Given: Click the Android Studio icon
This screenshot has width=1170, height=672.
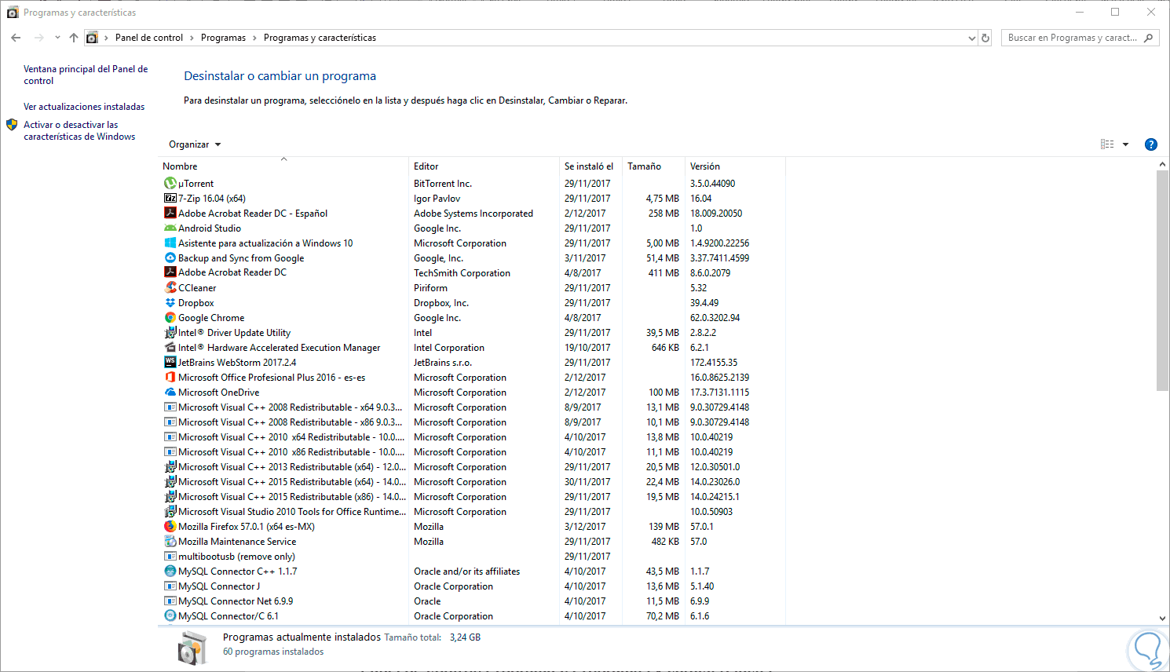Looking at the screenshot, I should pos(170,228).
